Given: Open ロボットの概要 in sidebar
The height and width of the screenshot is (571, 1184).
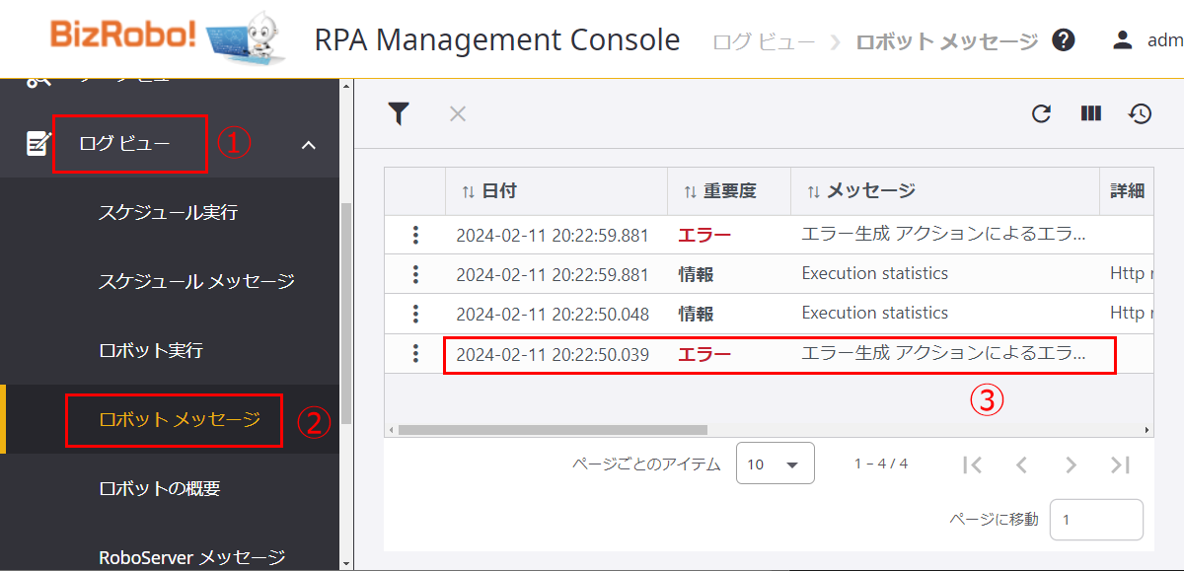Looking at the screenshot, I should pos(159,489).
